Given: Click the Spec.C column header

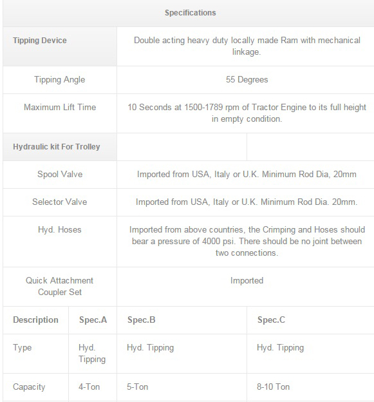Looking at the screenshot, I should click(271, 320).
